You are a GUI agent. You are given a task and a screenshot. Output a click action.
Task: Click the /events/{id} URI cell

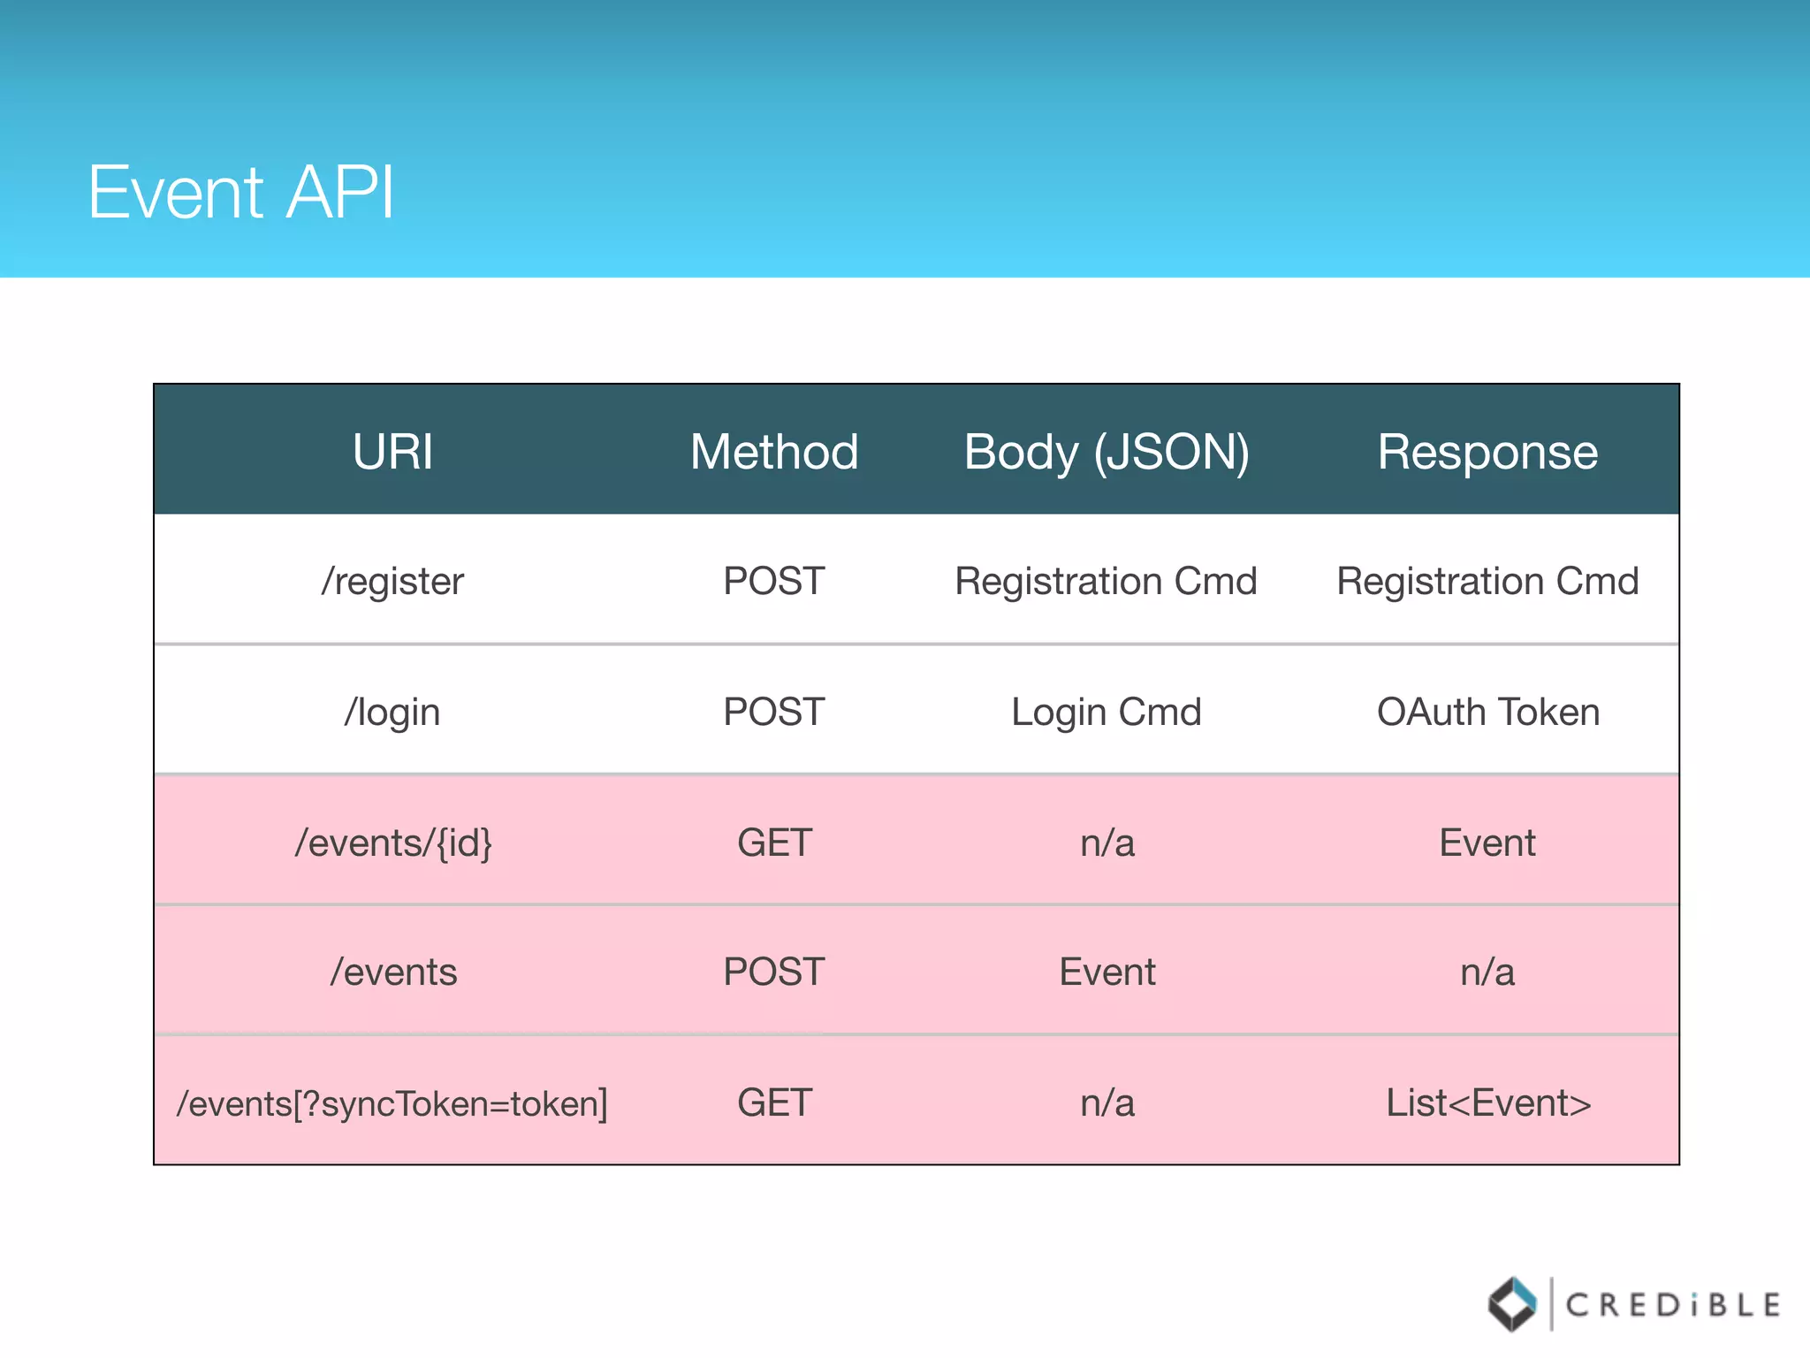393,843
